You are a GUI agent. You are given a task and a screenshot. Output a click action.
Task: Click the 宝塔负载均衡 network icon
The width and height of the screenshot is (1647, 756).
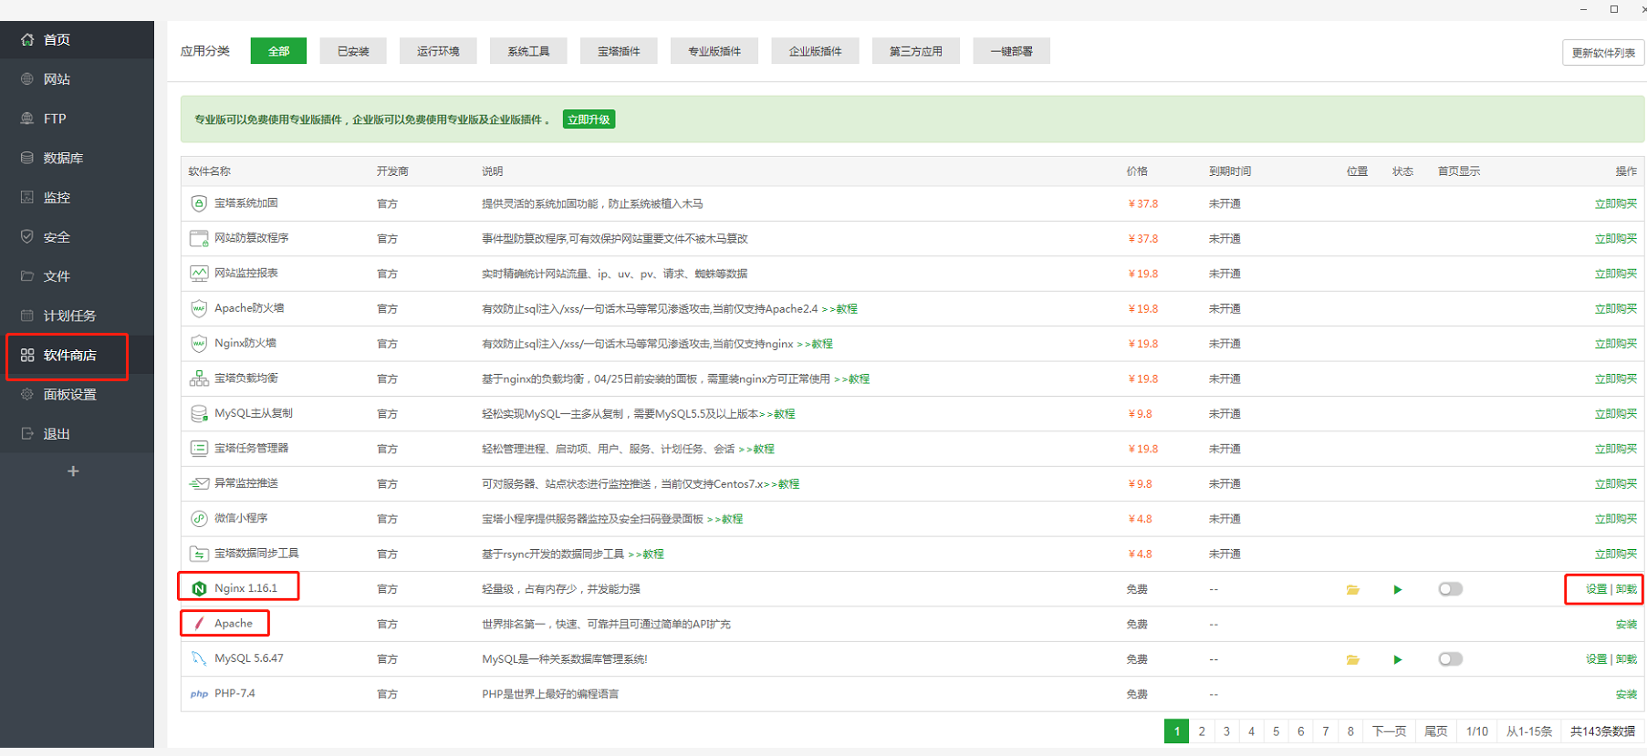click(199, 378)
